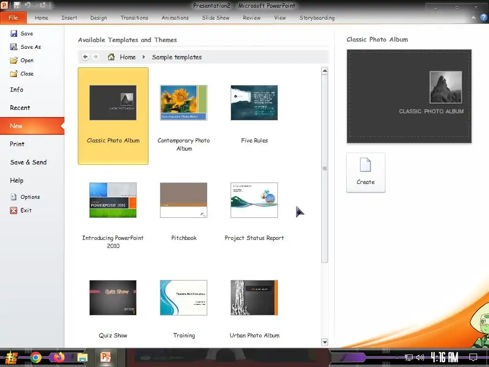
Task: Open a file via the Open entry
Action: click(x=22, y=60)
